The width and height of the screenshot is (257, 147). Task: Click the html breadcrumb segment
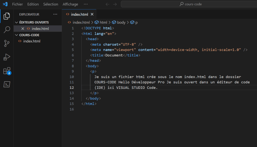point(103,22)
